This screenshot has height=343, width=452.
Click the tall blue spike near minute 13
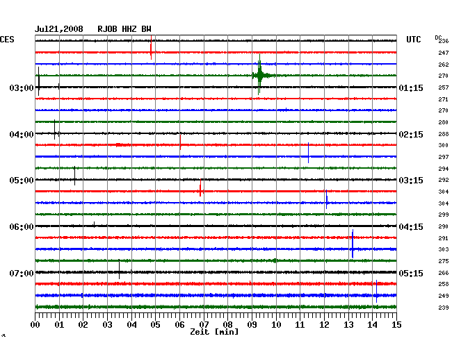353,244
